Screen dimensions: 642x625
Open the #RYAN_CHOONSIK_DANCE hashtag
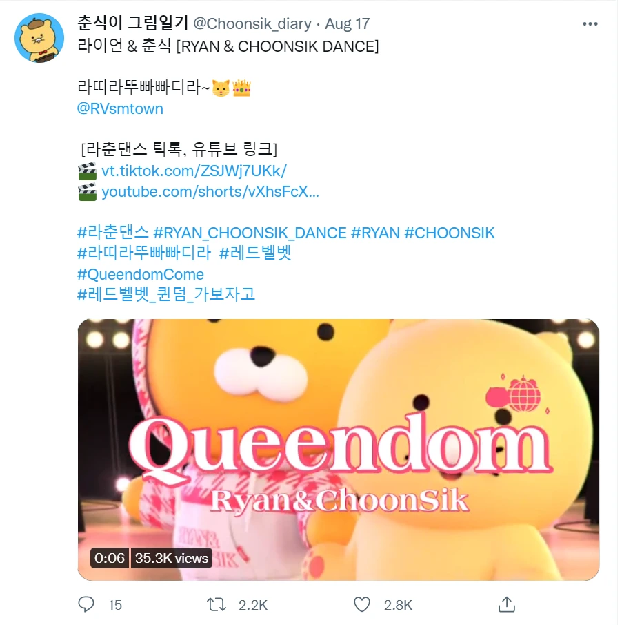250,233
